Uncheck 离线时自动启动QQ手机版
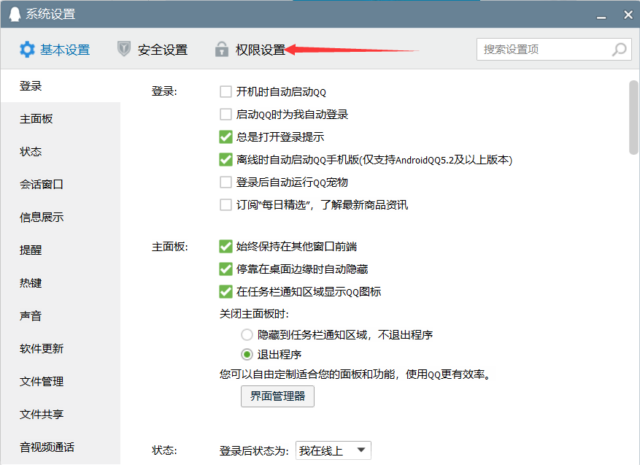This screenshot has height=465, width=640. coord(225,159)
